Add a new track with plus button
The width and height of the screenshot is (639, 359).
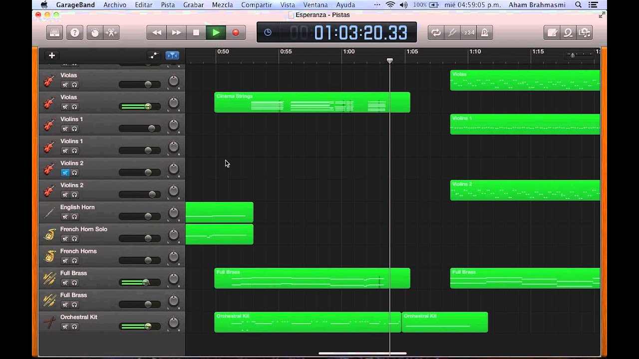coord(51,55)
